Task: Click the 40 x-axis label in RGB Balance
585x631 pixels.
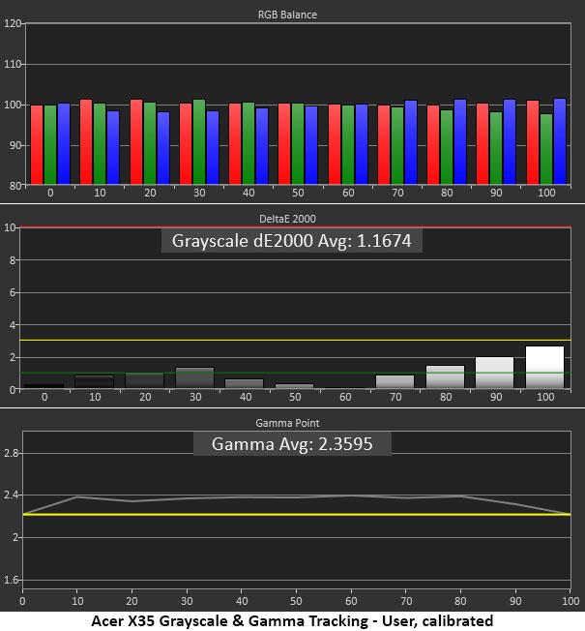Action: (249, 193)
